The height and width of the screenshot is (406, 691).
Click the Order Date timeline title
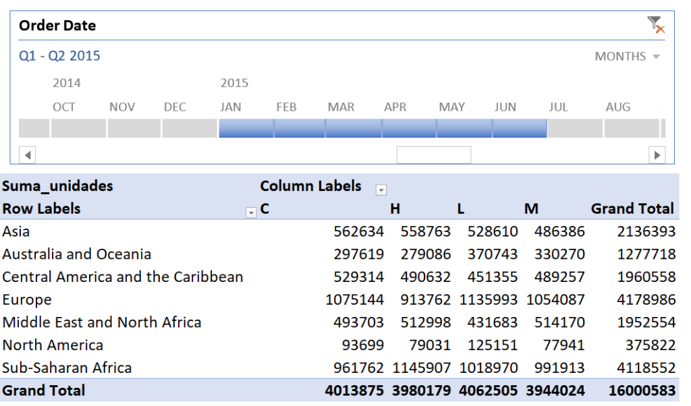(57, 26)
